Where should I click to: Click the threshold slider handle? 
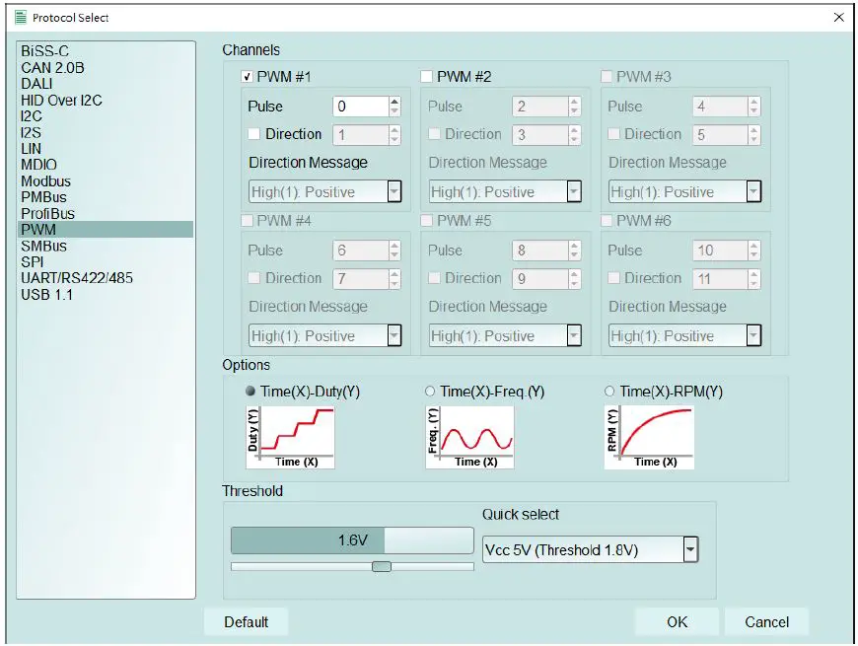[x=382, y=566]
